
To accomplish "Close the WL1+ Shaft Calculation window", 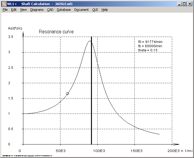I will tap(190, 4).
